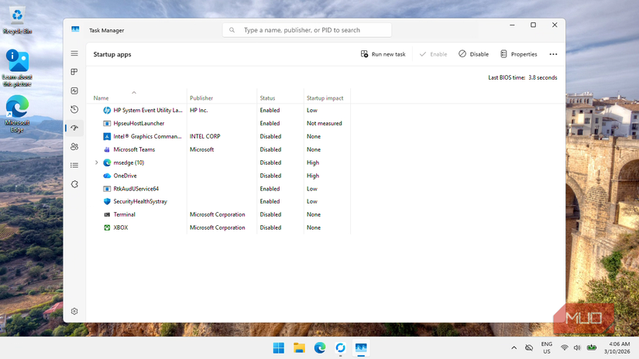Viewport: 639px width, 359px height.
Task: Click the Terminal row icon
Action: pyautogui.click(x=107, y=214)
